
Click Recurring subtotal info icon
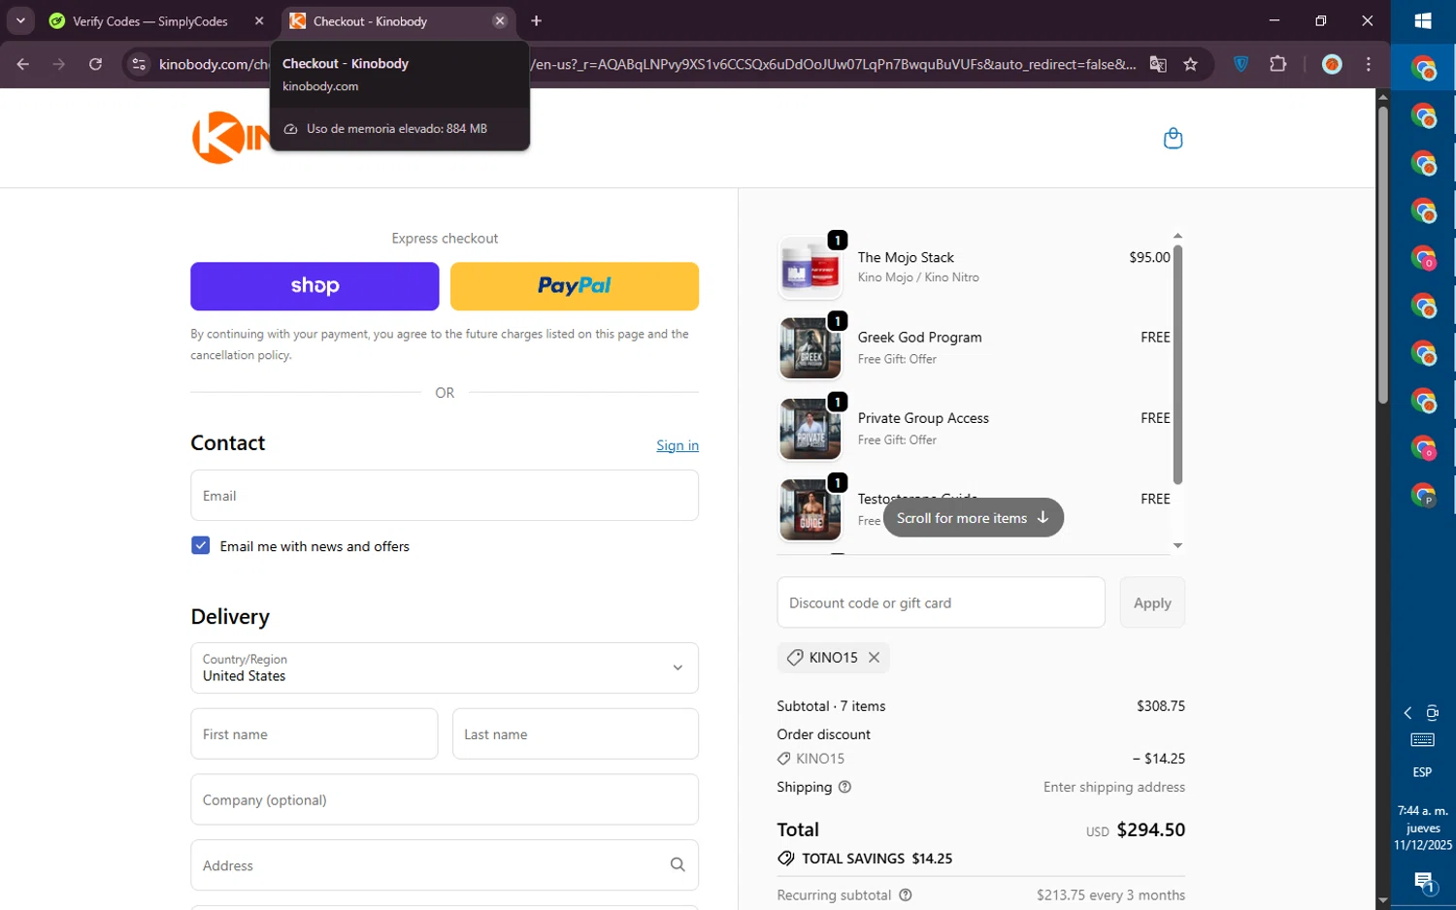[x=905, y=894]
